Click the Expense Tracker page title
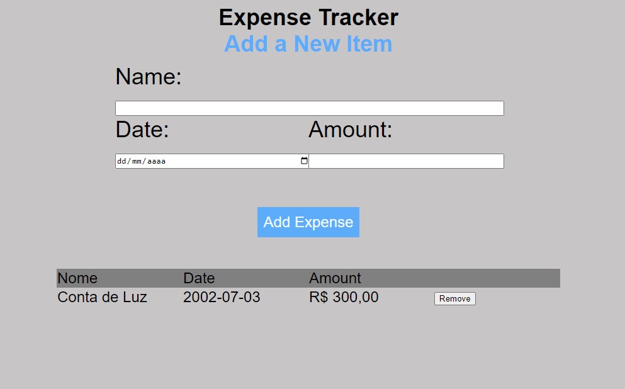This screenshot has height=389, width=625. (x=308, y=18)
